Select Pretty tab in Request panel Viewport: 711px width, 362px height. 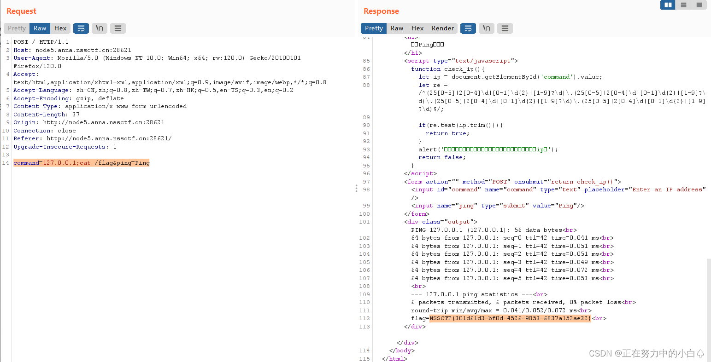[17, 29]
